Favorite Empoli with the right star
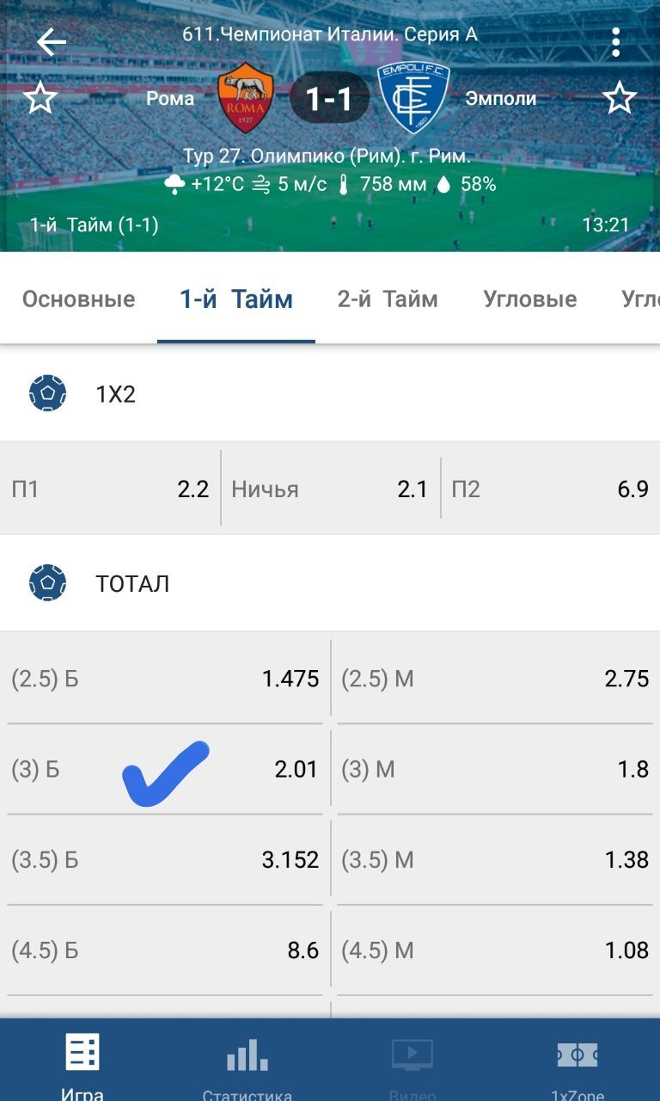The height and width of the screenshot is (1101, 660). pyautogui.click(x=619, y=98)
